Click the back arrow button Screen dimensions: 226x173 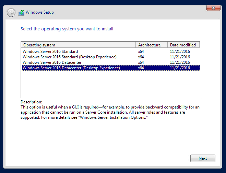(x=11, y=13)
